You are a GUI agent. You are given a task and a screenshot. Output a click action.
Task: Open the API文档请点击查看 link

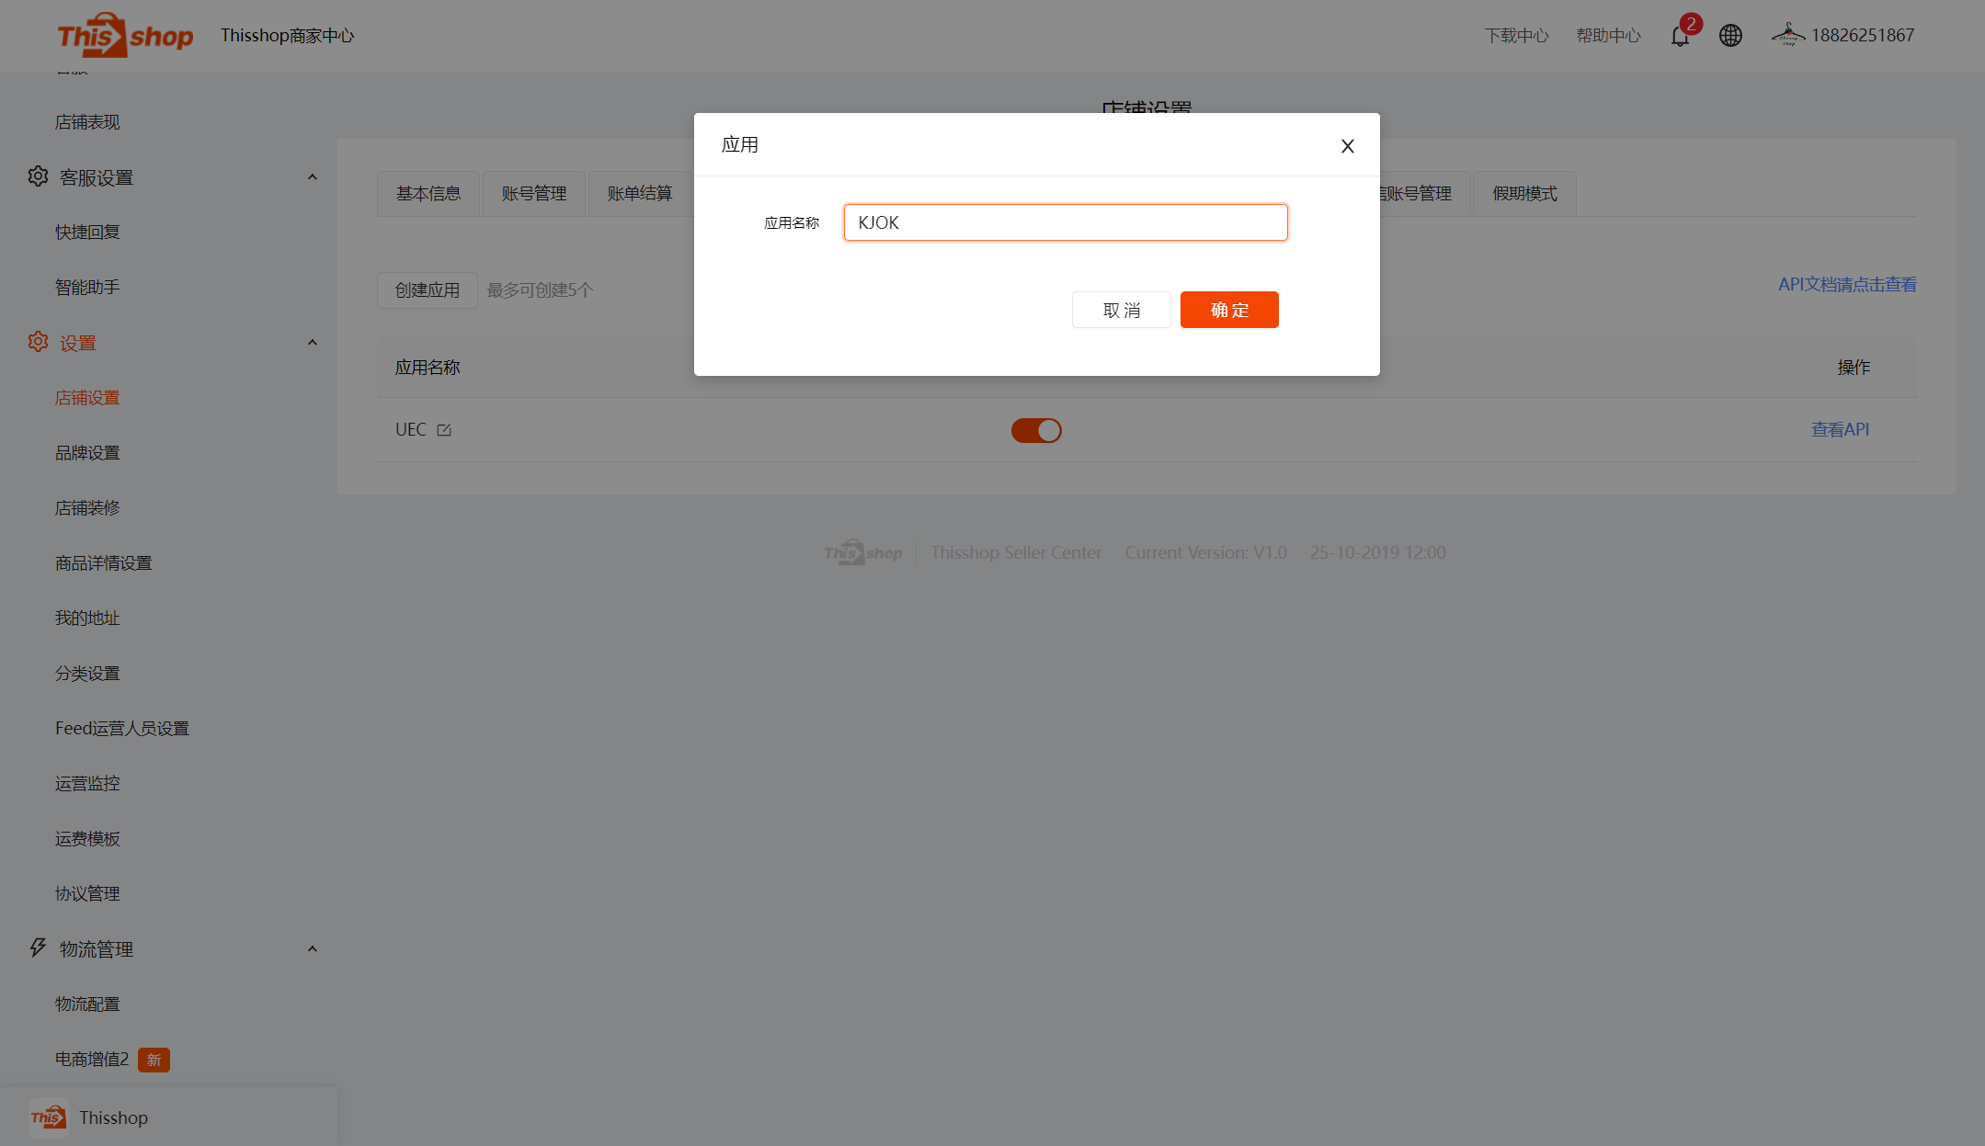[x=1847, y=285]
